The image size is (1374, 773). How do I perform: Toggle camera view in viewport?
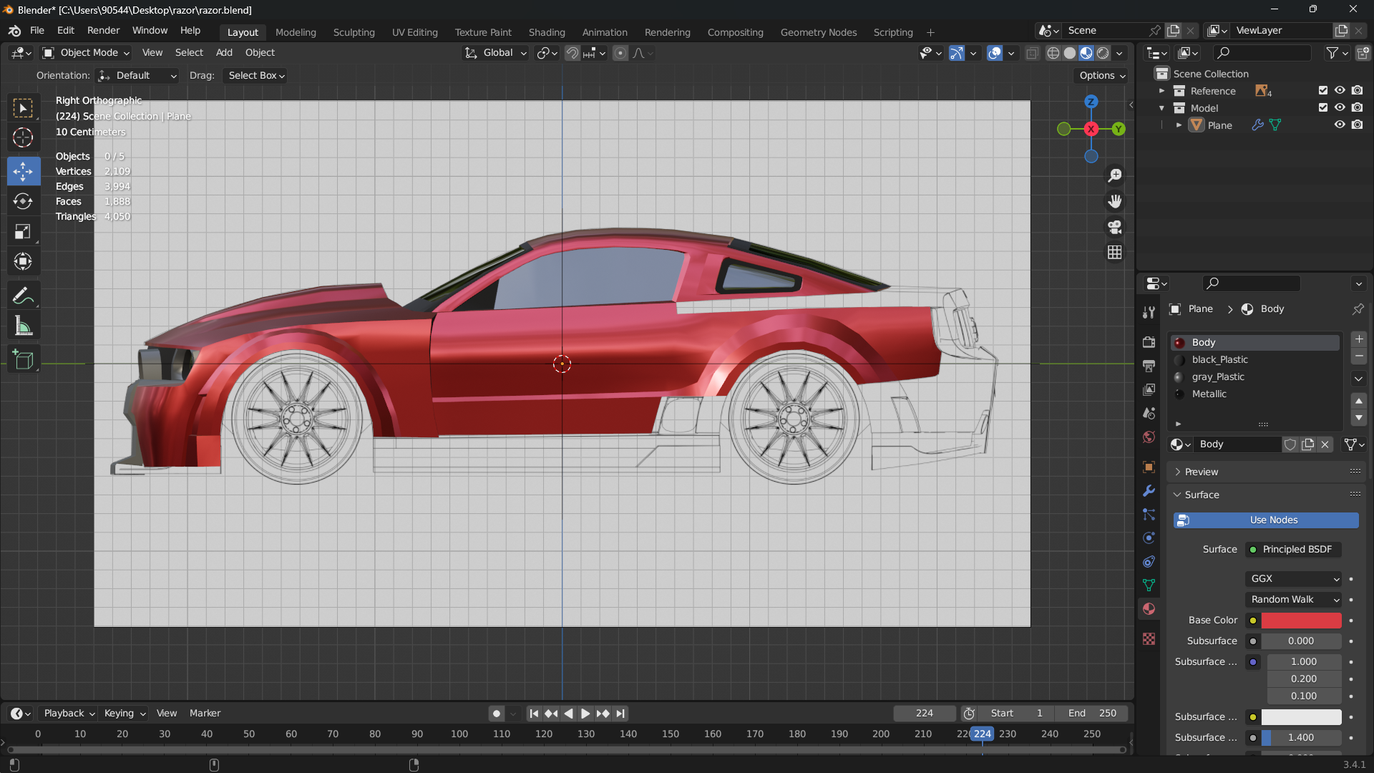click(1114, 227)
